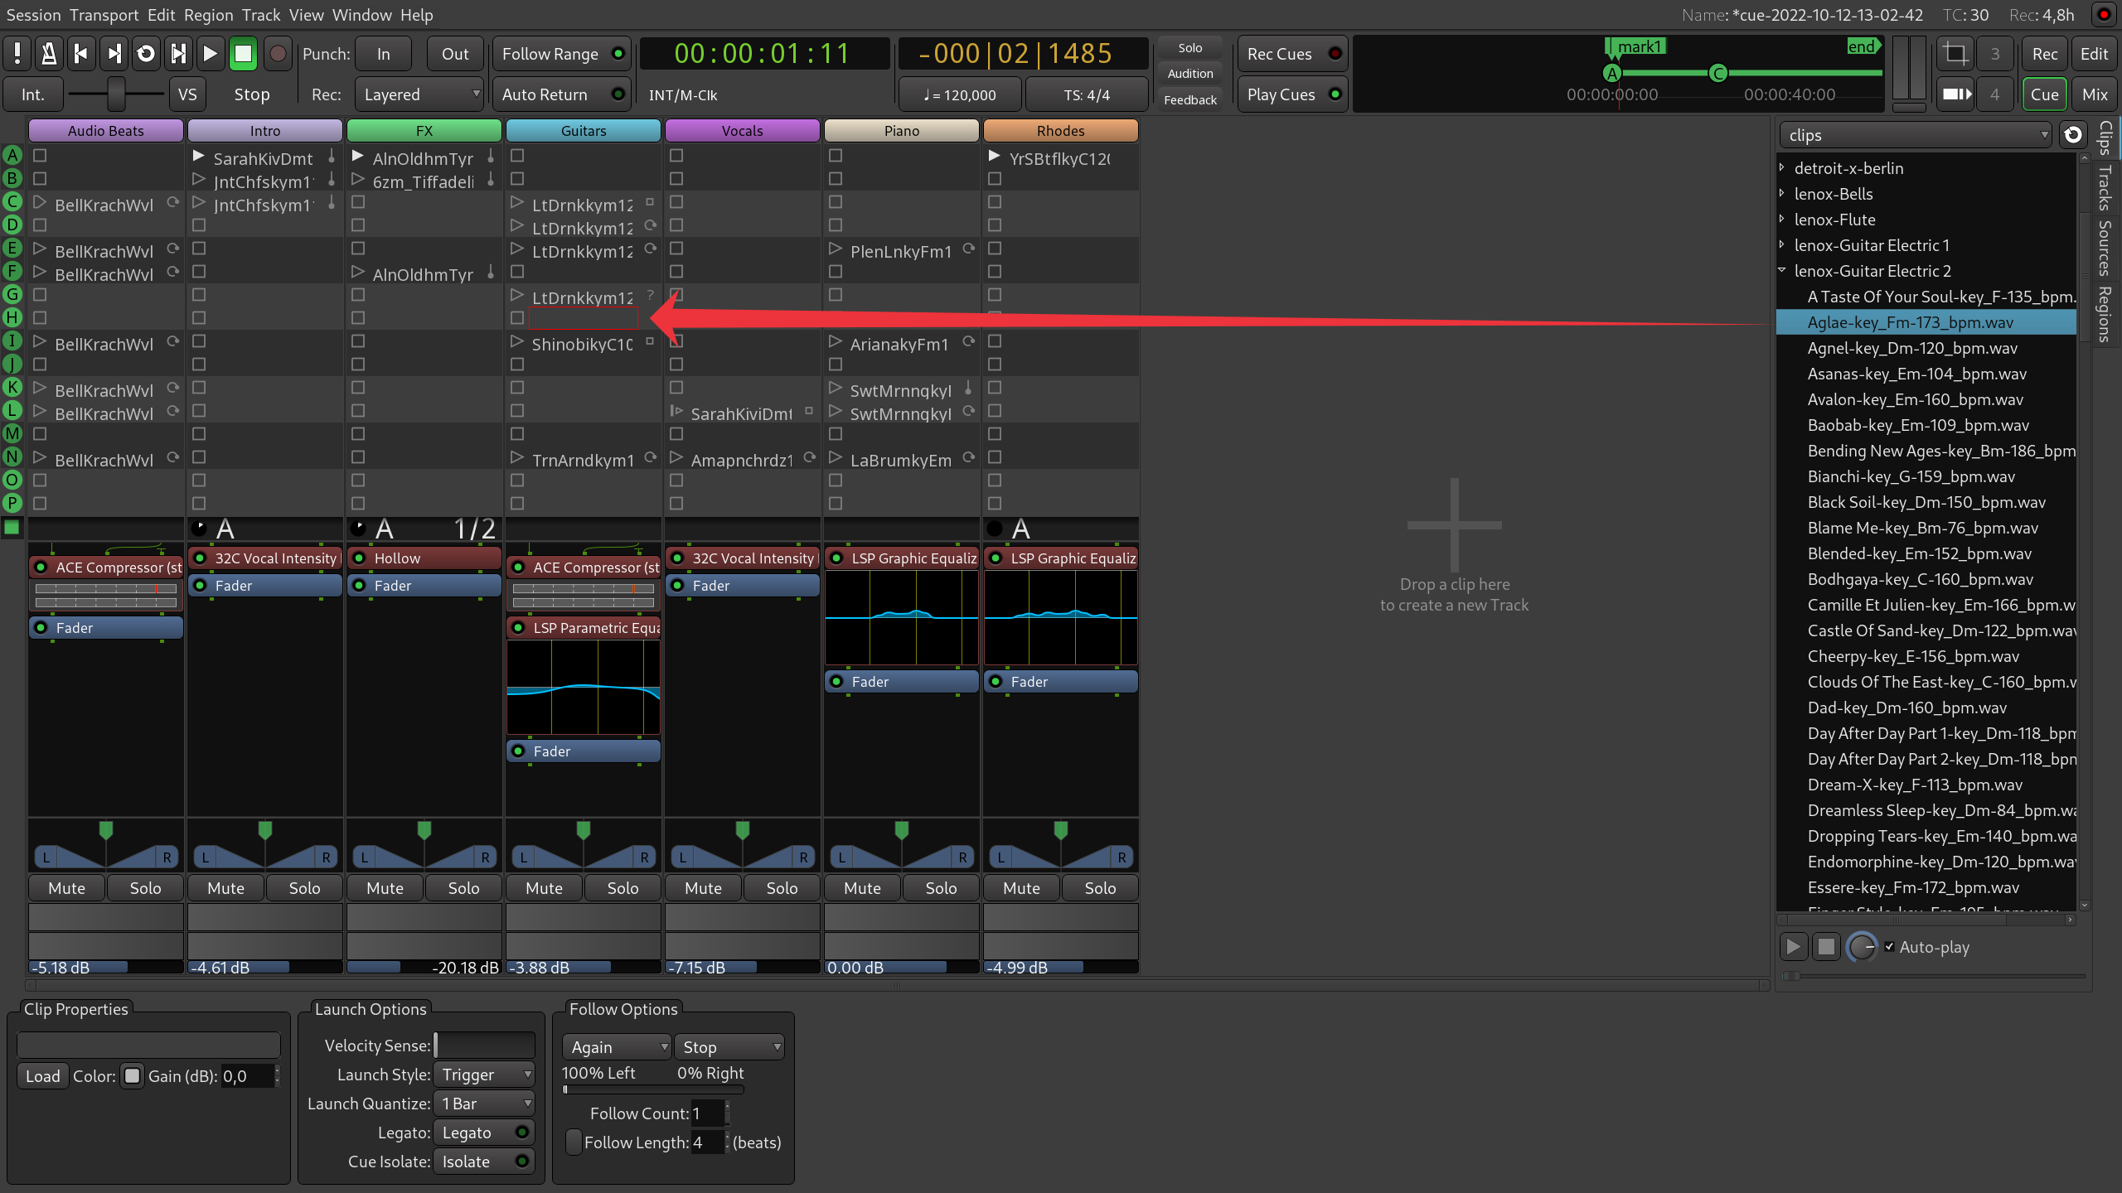The height and width of the screenshot is (1193, 2122).
Task: Play the auditioned clip in browser
Action: point(1793,947)
